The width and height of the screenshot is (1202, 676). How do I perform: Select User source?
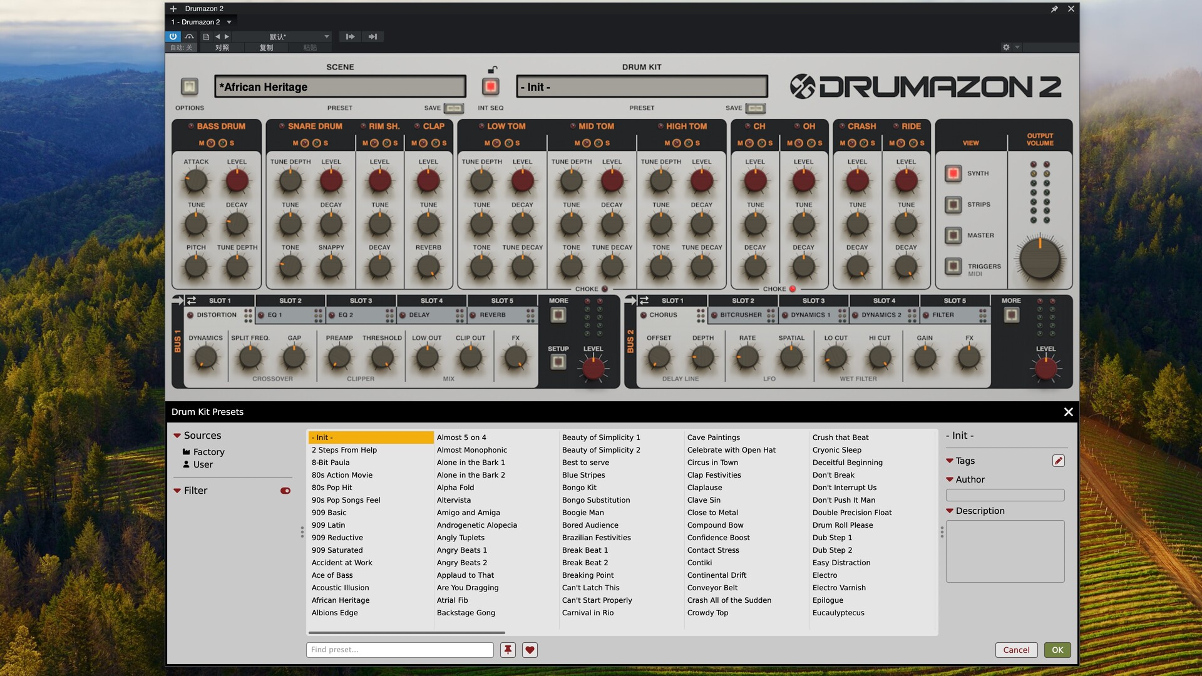(198, 464)
